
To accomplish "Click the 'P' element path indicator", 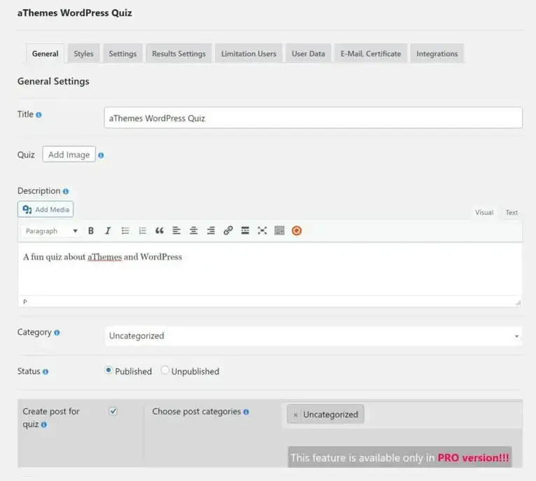I will tap(25, 302).
